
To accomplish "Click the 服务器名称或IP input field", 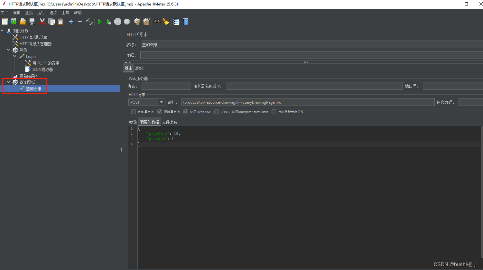I will tap(314, 86).
